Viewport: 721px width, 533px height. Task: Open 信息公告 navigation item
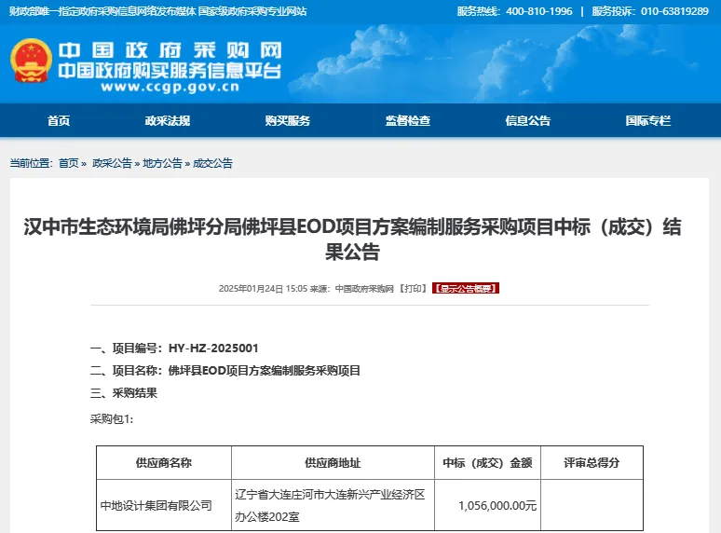(528, 121)
